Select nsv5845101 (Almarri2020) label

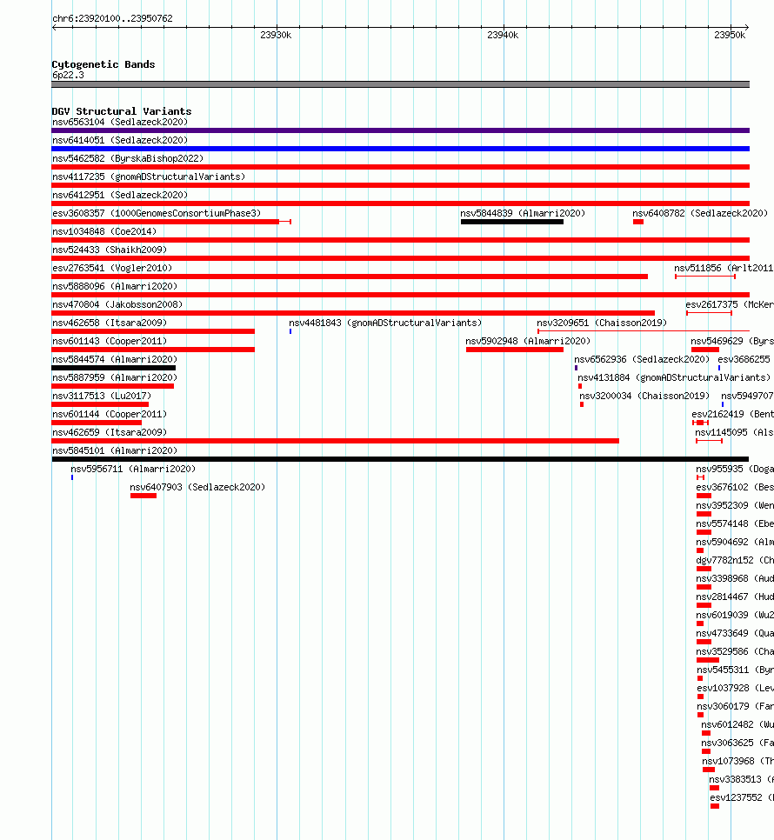tap(115, 450)
